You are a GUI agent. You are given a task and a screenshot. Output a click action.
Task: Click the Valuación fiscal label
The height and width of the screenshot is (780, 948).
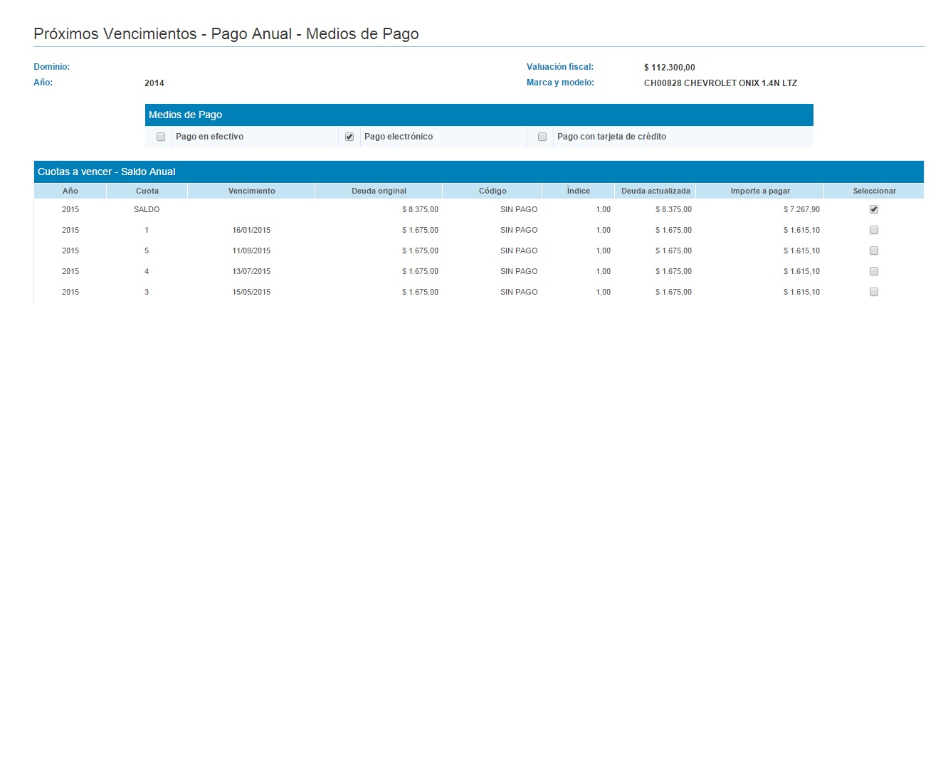(x=560, y=67)
